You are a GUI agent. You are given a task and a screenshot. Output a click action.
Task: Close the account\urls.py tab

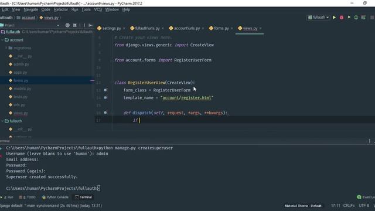pos(203,29)
